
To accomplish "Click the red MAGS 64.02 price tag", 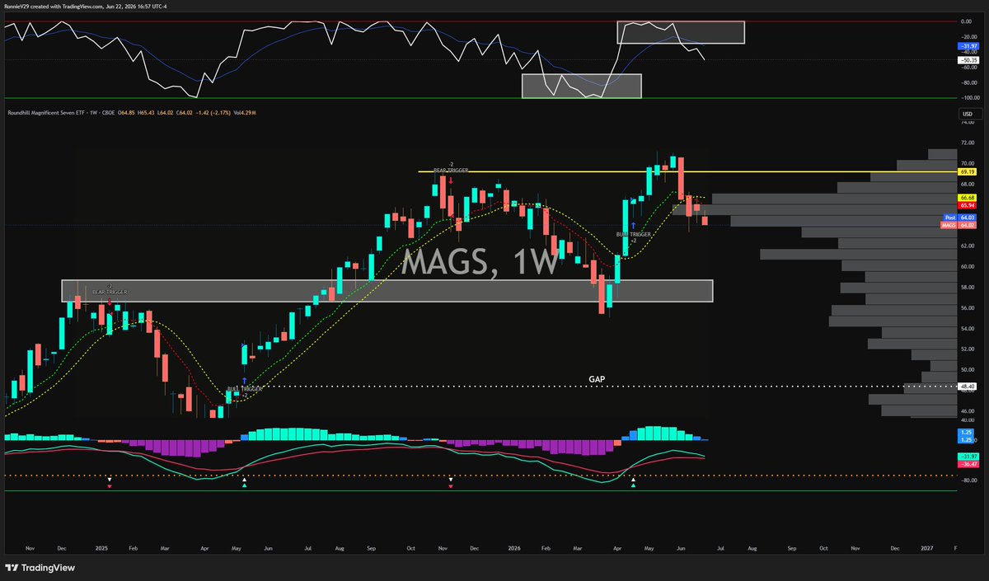I will click(x=959, y=224).
